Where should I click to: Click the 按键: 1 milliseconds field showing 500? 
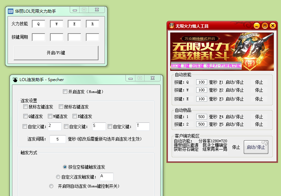click(202, 117)
